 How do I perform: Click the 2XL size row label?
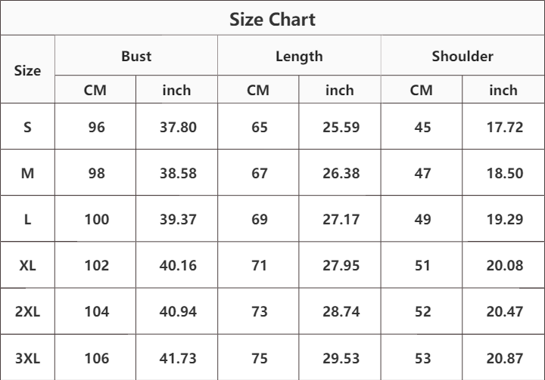(28, 311)
